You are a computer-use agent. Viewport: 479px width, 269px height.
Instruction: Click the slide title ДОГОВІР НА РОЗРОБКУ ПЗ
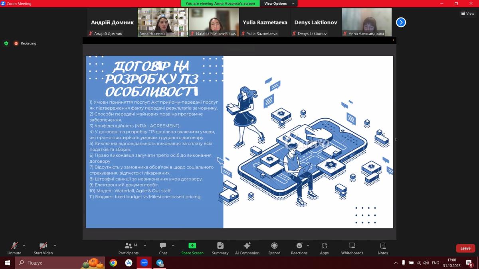[151, 79]
